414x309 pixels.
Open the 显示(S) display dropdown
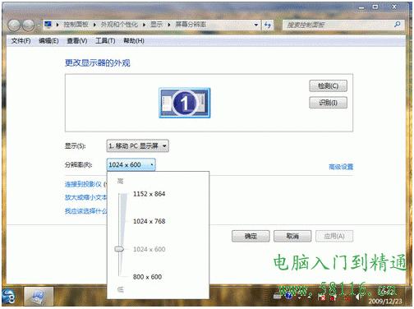point(137,146)
